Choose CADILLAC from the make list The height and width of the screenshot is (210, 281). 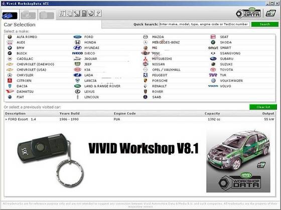tap(25, 59)
